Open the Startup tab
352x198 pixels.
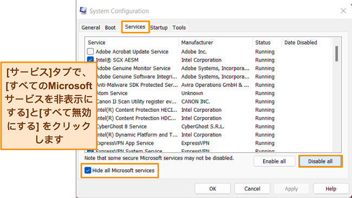pyautogui.click(x=159, y=28)
